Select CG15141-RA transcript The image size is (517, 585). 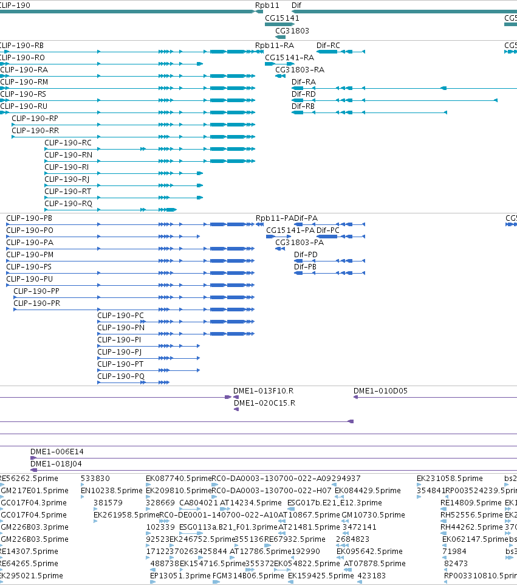click(290, 57)
